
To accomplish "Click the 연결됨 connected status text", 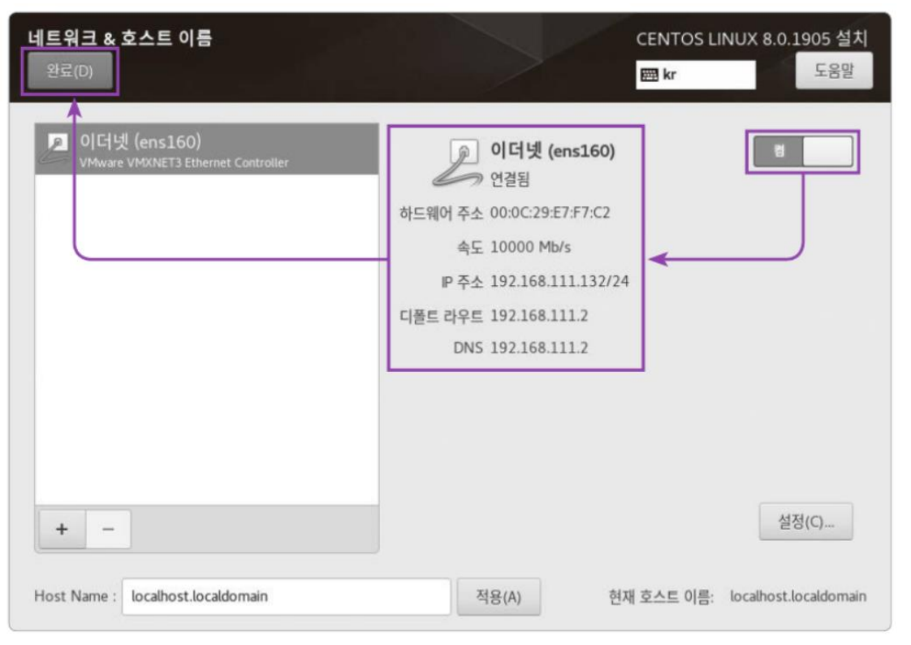I will point(510,179).
